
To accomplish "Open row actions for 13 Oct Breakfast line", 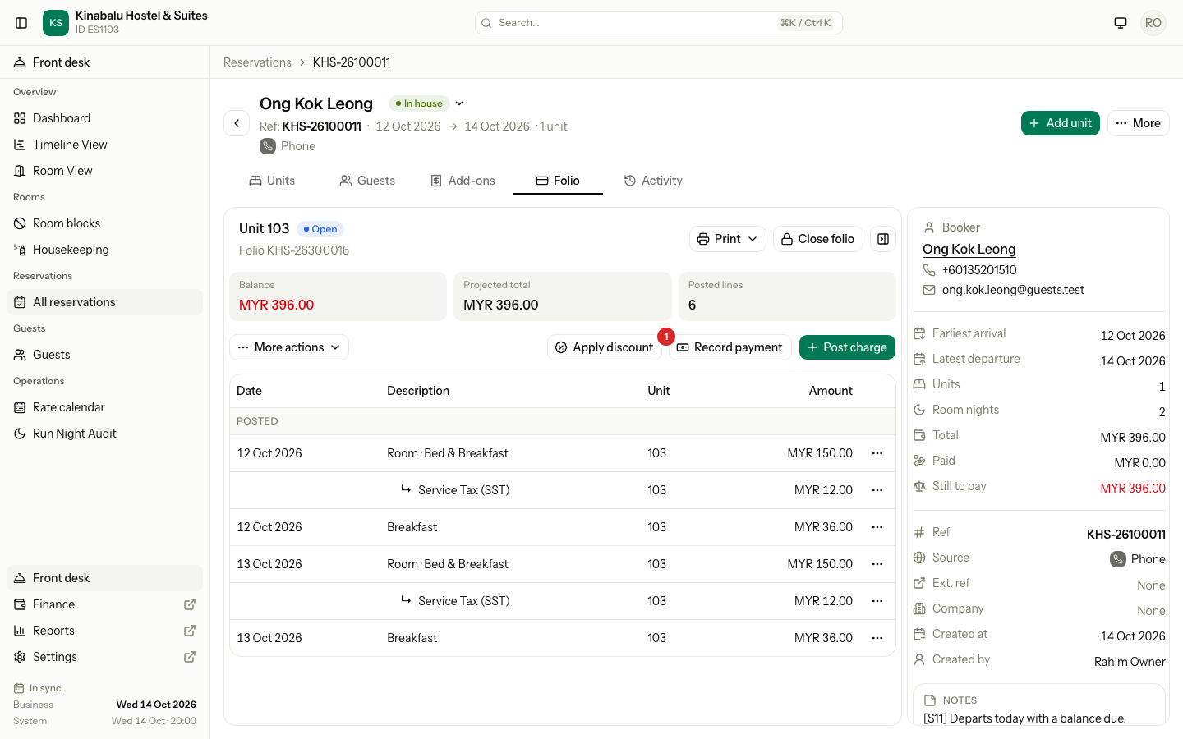I will pos(877,638).
